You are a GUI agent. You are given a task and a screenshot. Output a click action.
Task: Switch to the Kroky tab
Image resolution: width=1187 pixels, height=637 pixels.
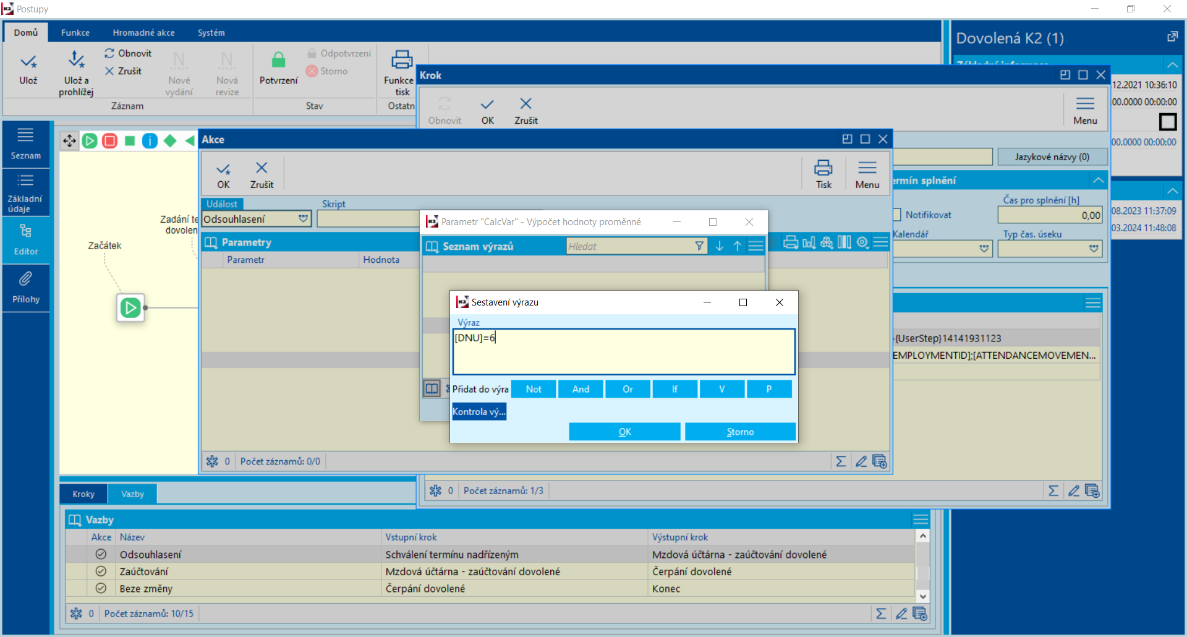[83, 494]
